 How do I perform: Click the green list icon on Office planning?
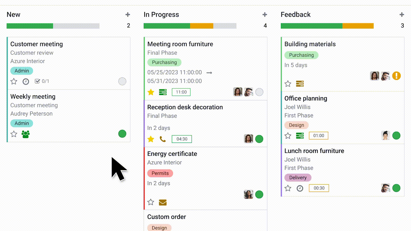300,136
